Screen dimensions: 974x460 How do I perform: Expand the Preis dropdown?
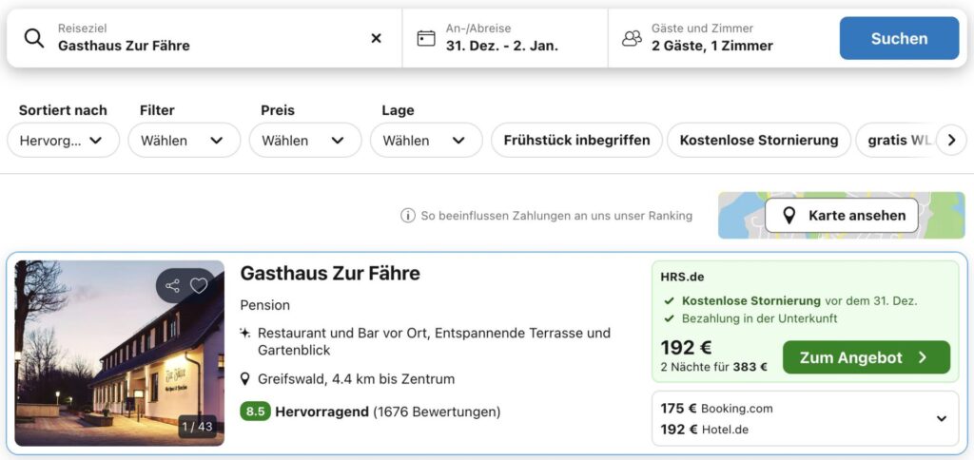[304, 140]
